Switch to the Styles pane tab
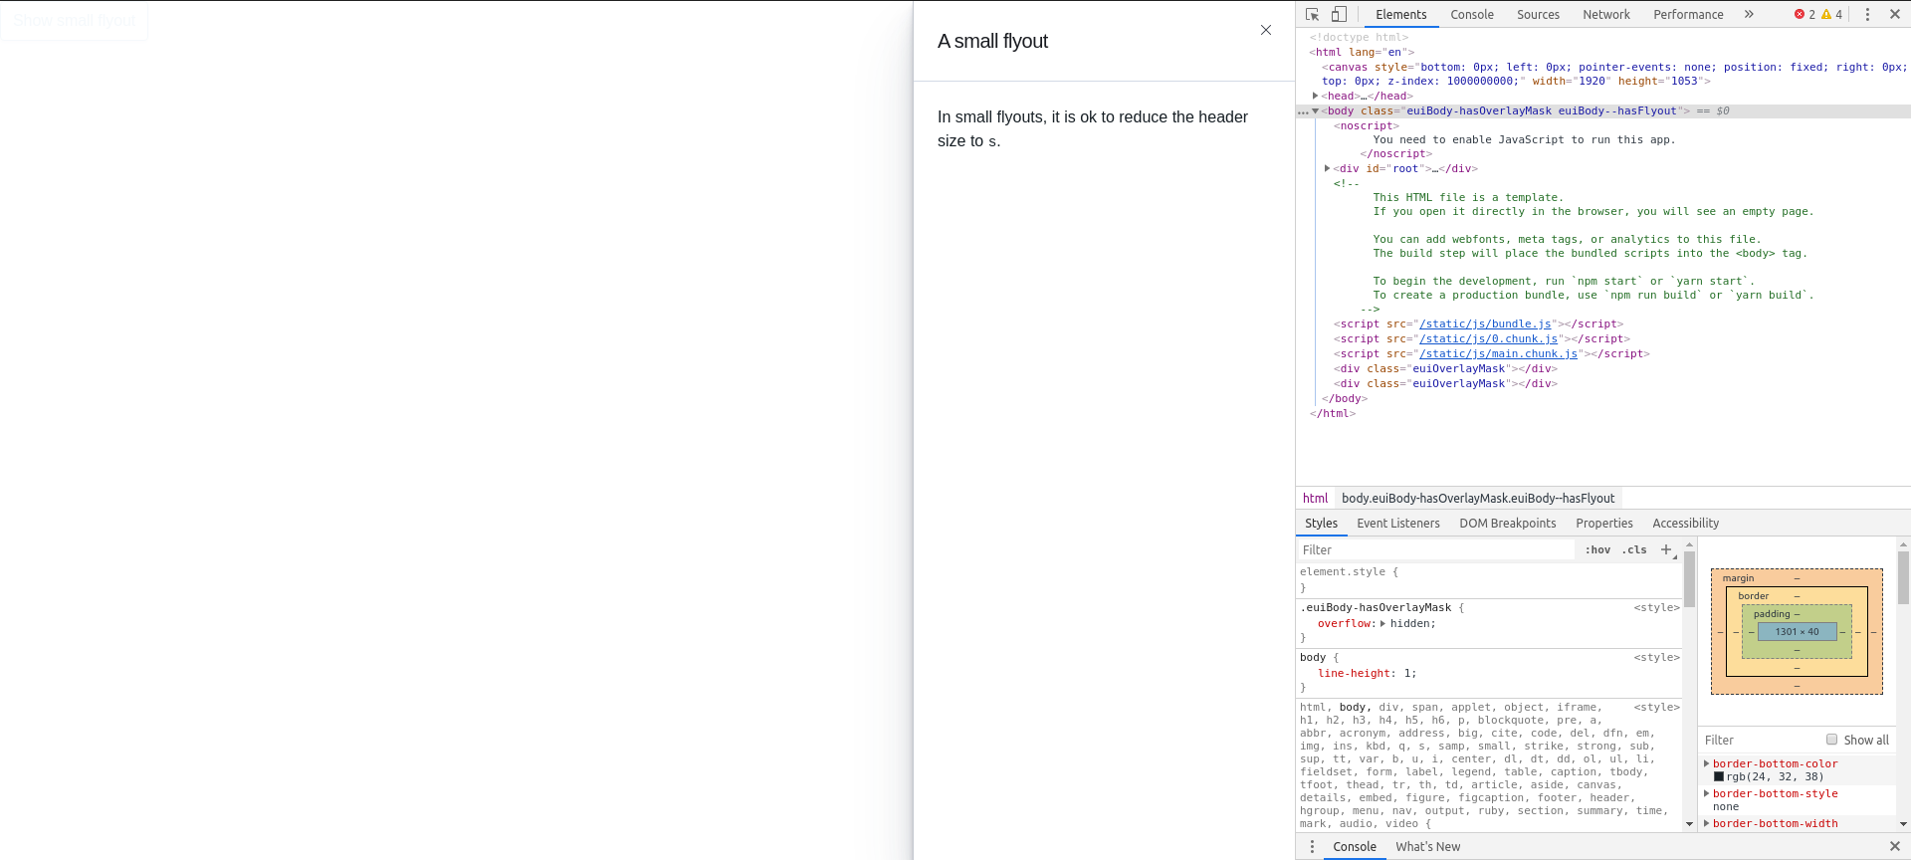The height and width of the screenshot is (860, 1911). [1321, 523]
